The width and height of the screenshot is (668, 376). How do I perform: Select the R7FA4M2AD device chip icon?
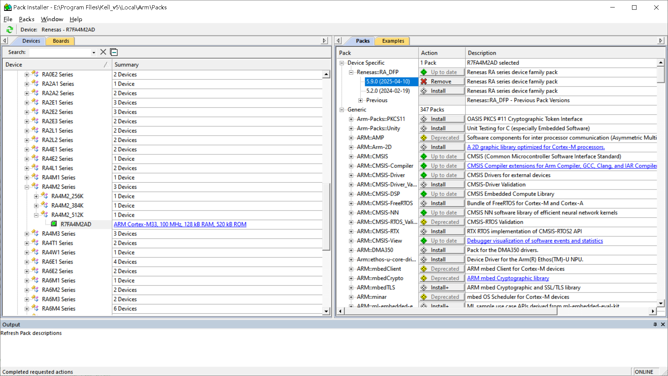click(x=54, y=224)
